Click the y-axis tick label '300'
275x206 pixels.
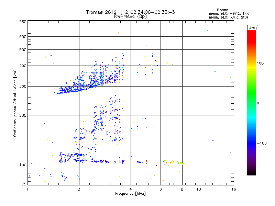coord(23,87)
